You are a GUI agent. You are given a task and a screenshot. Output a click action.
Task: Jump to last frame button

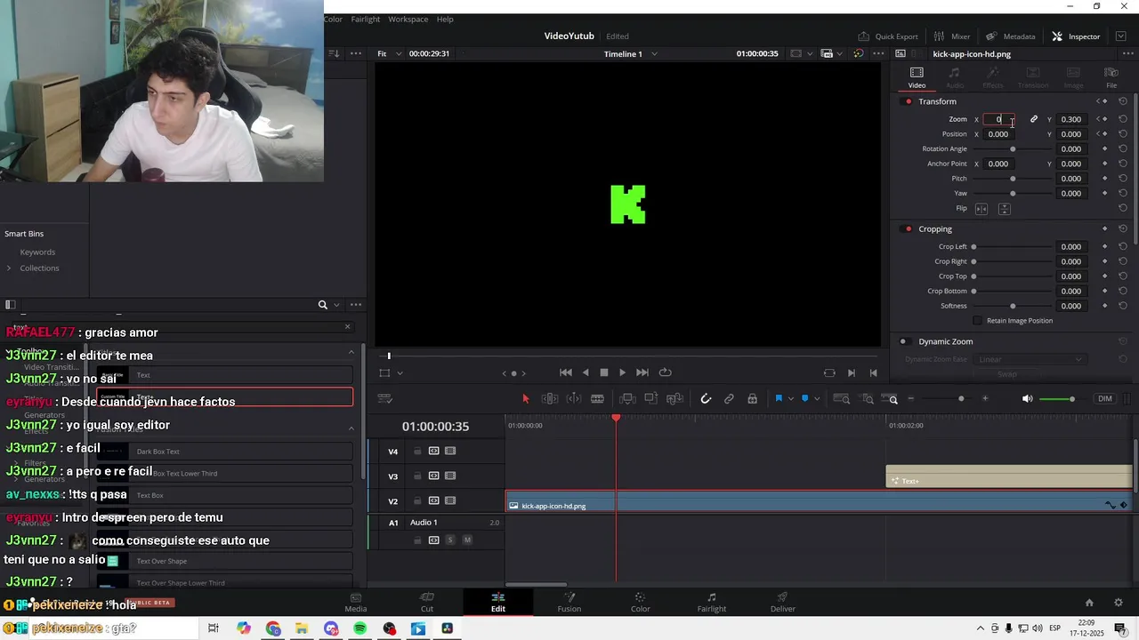tap(642, 372)
